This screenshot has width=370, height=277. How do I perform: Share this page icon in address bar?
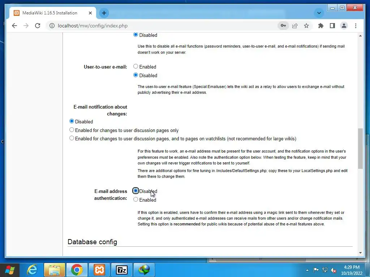(295, 26)
